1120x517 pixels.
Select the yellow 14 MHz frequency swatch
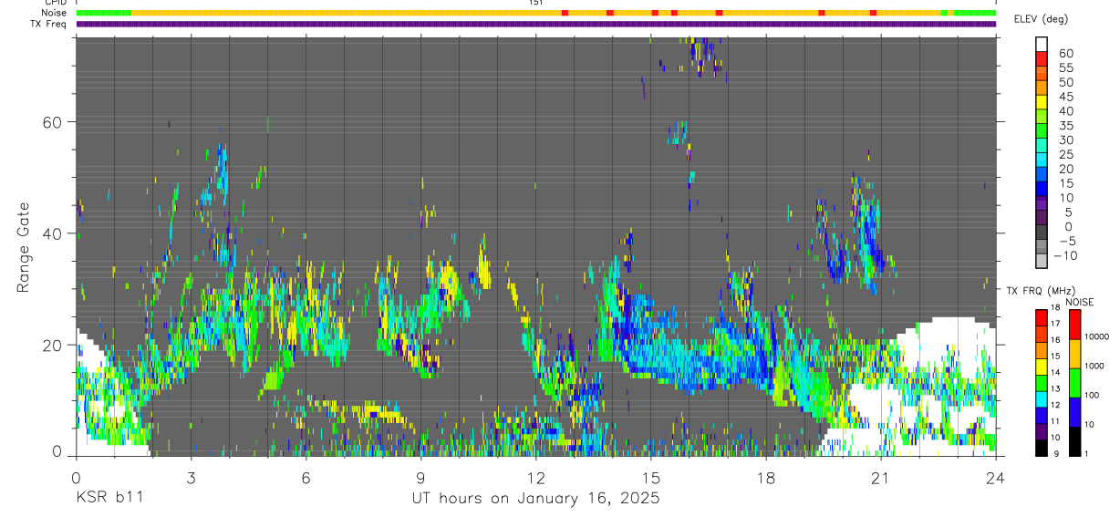tap(1042, 368)
